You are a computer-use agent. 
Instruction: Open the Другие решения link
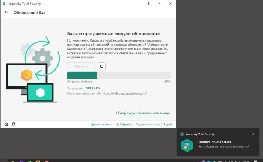tap(101, 125)
